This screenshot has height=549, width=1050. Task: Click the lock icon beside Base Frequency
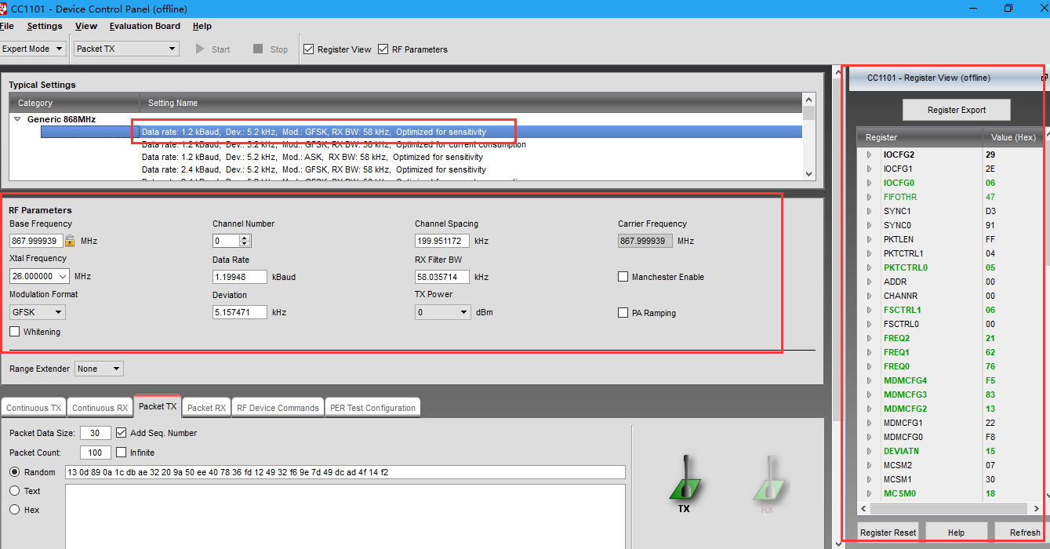coord(70,241)
